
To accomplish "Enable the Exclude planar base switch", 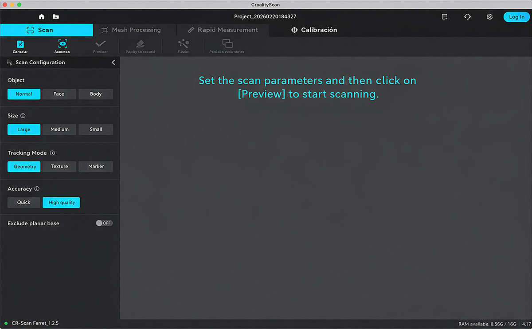I will tap(104, 223).
